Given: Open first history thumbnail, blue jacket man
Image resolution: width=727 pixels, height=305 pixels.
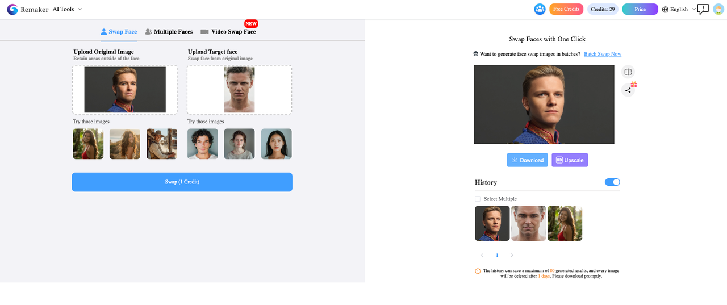Looking at the screenshot, I should click(x=492, y=223).
